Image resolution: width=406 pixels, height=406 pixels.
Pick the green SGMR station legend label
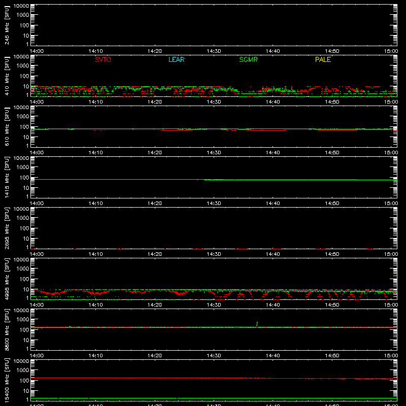tap(248, 59)
